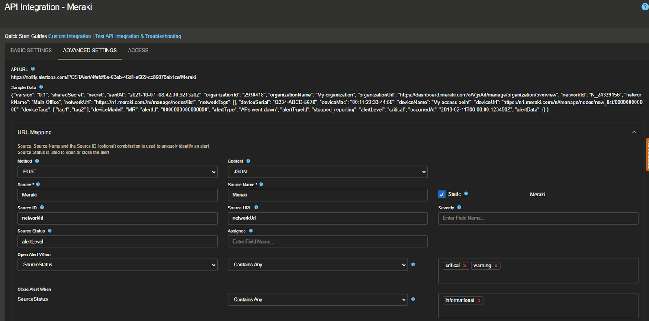649x321 pixels.
Task: Collapse the URL Mapping section
Action: (x=634, y=132)
